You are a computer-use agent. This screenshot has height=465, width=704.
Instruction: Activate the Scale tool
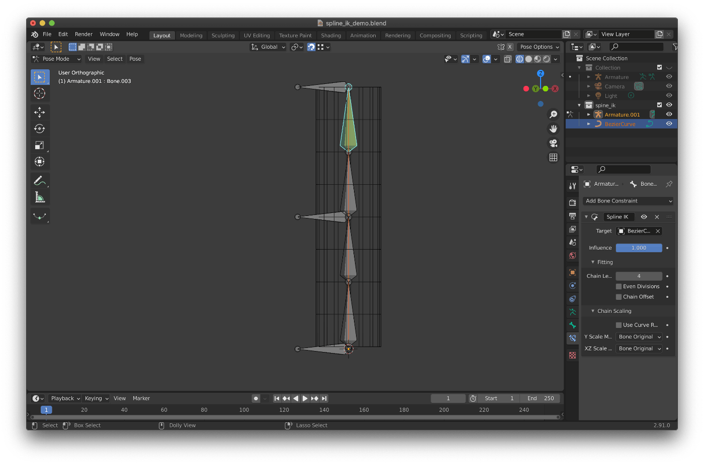tap(39, 145)
